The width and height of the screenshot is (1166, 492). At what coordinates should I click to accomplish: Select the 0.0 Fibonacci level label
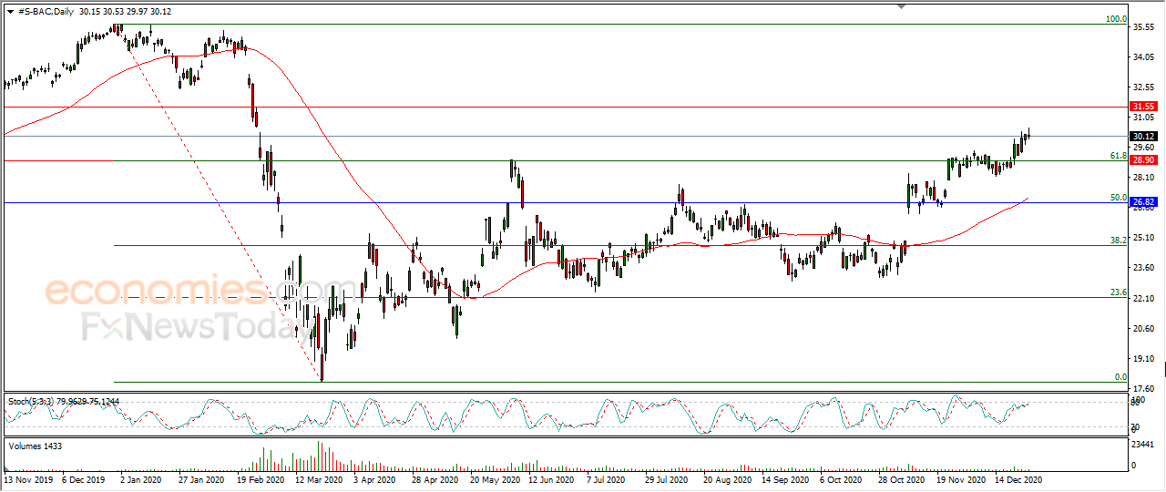1121,377
